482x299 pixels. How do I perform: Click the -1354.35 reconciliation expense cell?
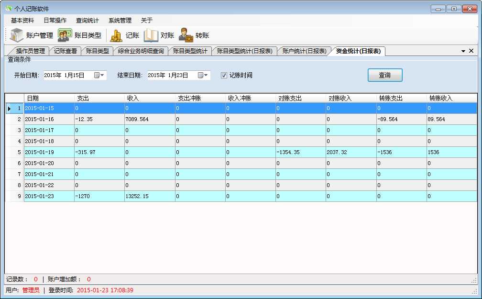click(301, 152)
